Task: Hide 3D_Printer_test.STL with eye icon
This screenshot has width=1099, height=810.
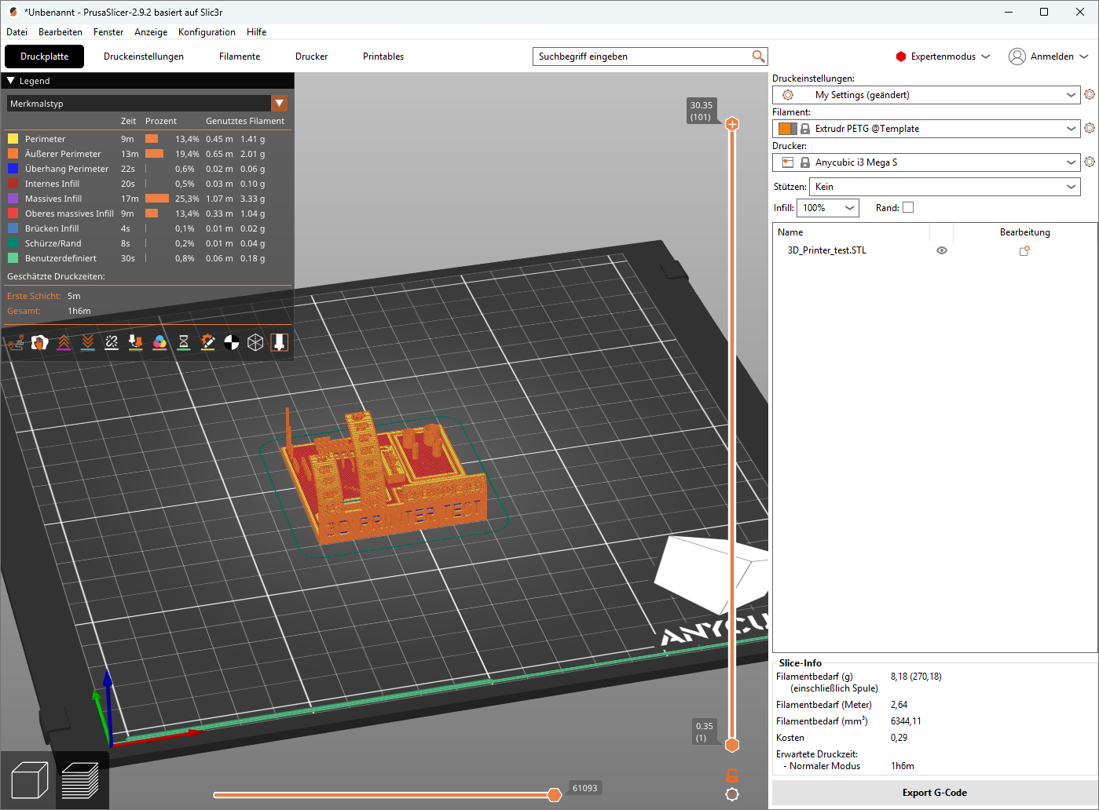Action: pyautogui.click(x=942, y=251)
